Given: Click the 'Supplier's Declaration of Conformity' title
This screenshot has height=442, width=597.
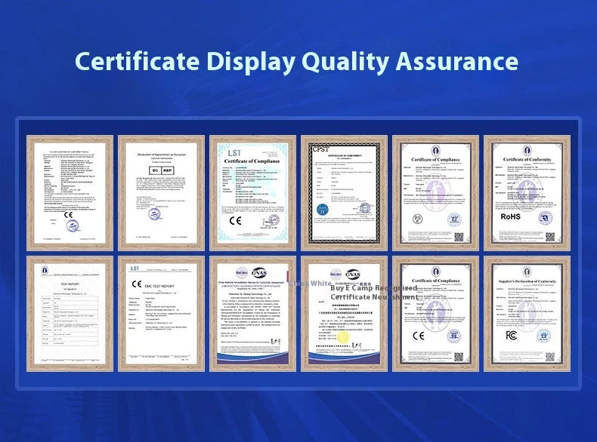Looking at the screenshot, I should coord(527,283).
